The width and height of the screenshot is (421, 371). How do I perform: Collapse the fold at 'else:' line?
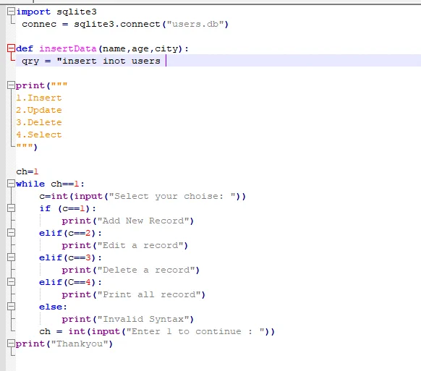pos(11,307)
